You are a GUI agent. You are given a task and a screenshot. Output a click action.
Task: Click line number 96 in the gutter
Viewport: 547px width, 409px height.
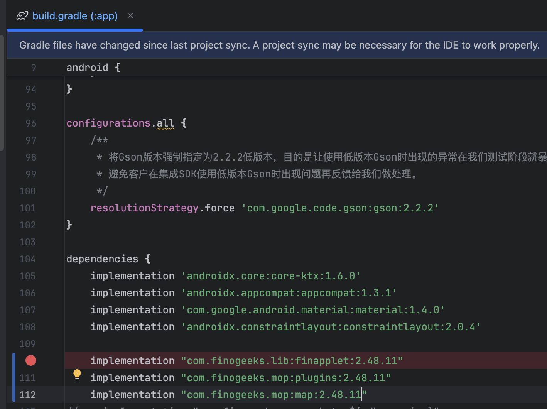31,123
